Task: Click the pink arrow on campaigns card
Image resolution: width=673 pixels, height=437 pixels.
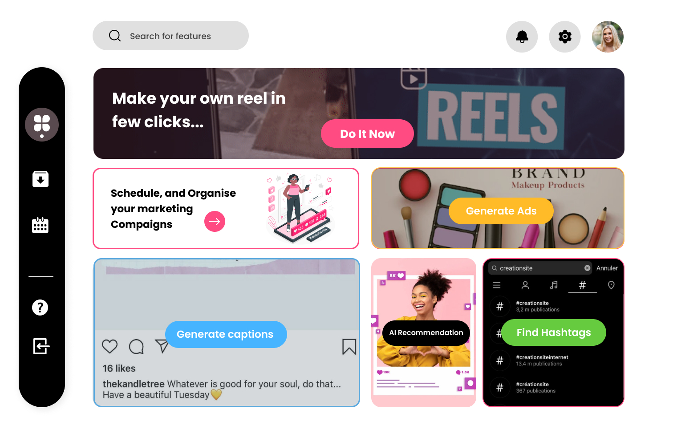Action: click(215, 221)
